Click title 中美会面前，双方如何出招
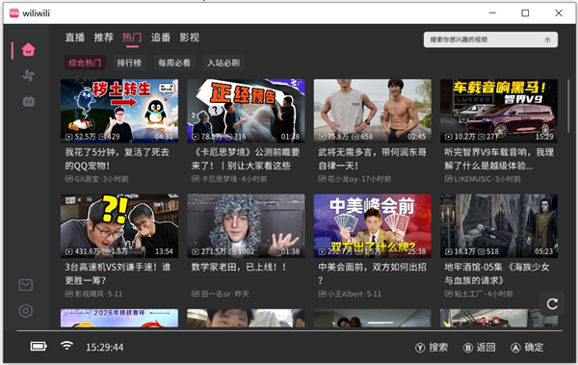 click(372, 274)
